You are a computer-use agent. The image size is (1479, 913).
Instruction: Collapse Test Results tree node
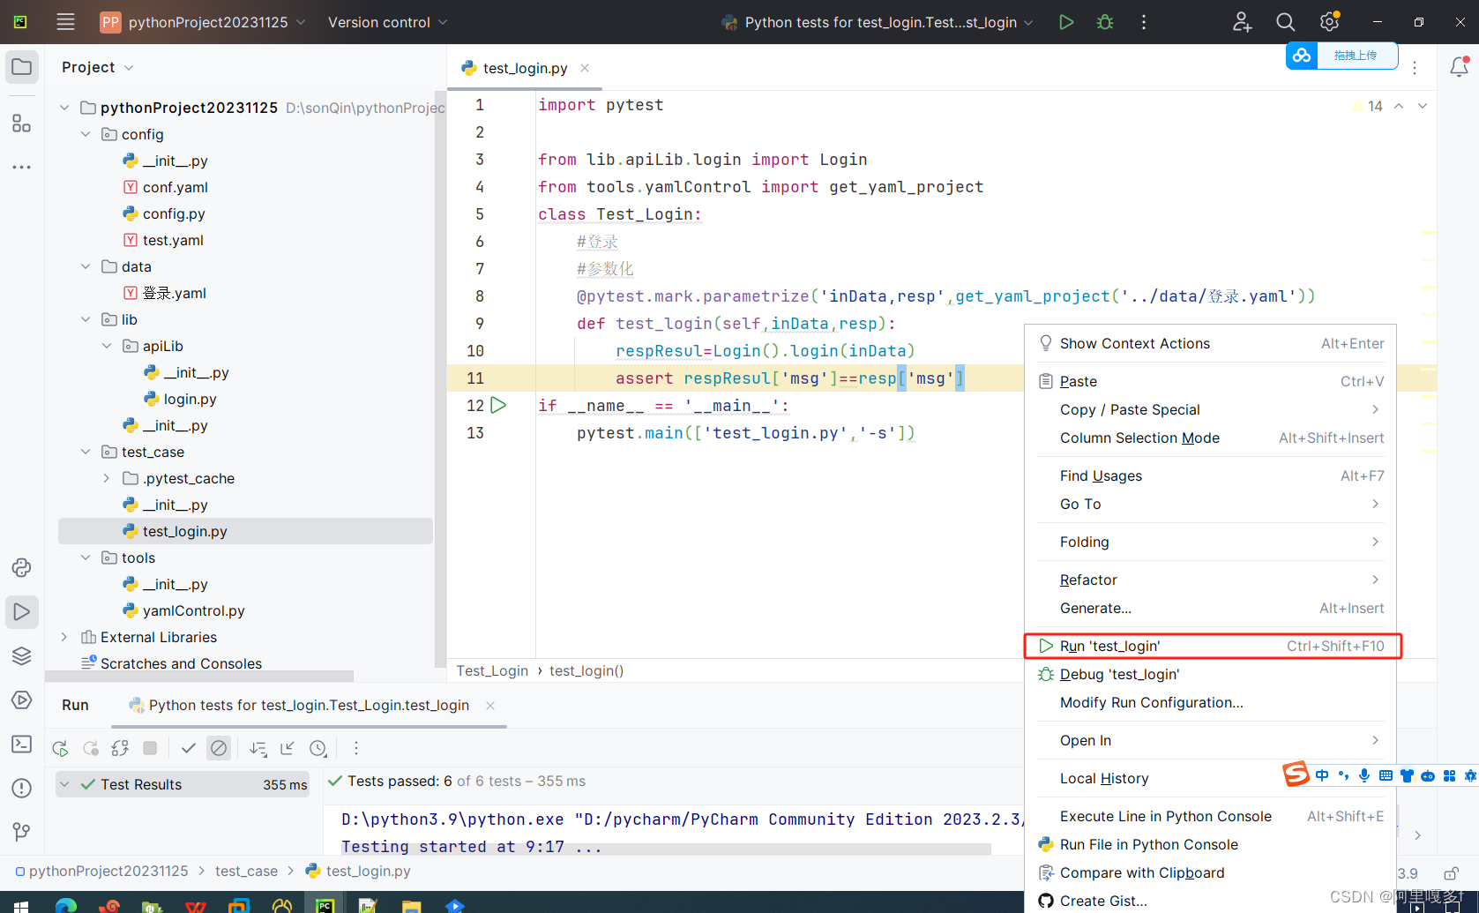[x=64, y=784]
